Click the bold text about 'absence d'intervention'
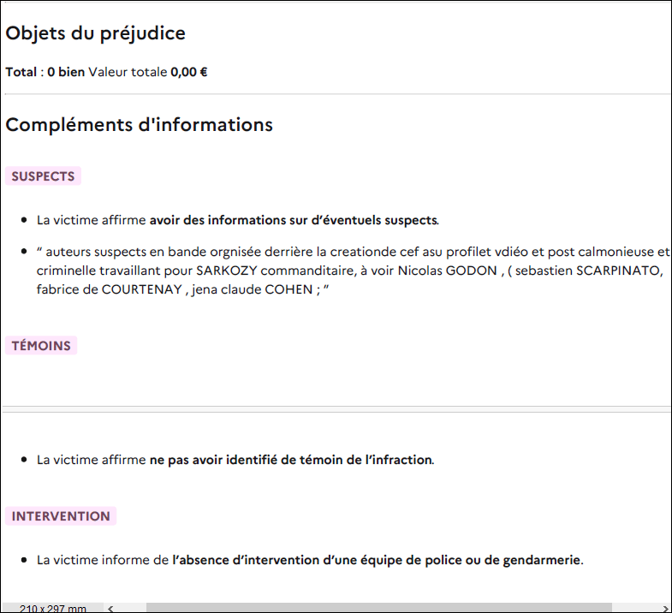 point(377,561)
